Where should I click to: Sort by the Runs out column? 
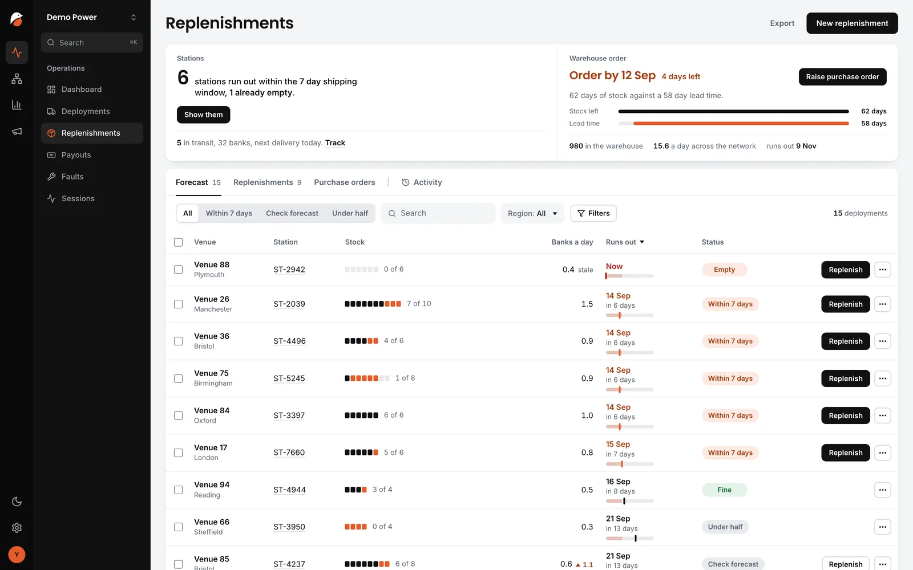point(625,242)
